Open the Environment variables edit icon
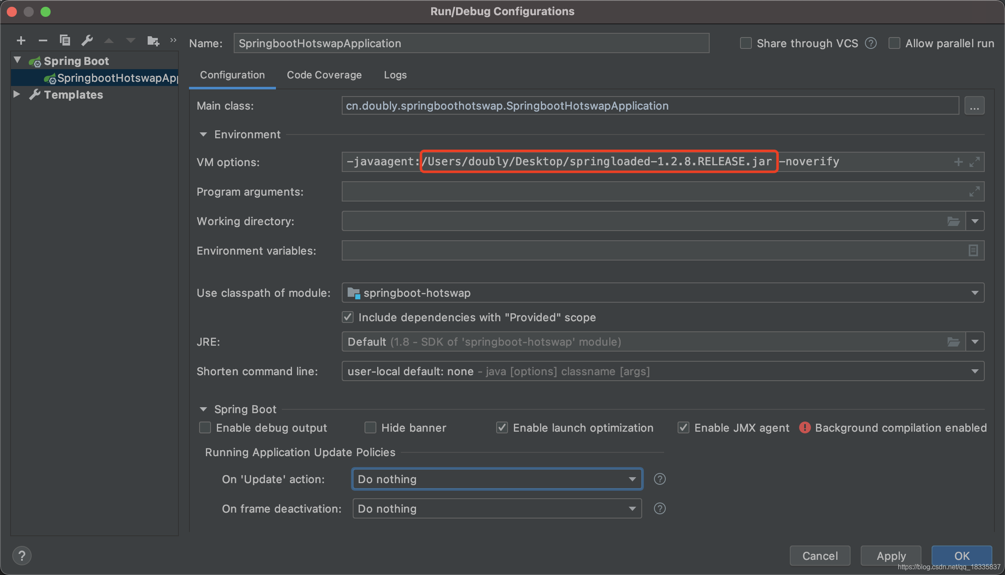This screenshot has height=575, width=1005. (973, 251)
